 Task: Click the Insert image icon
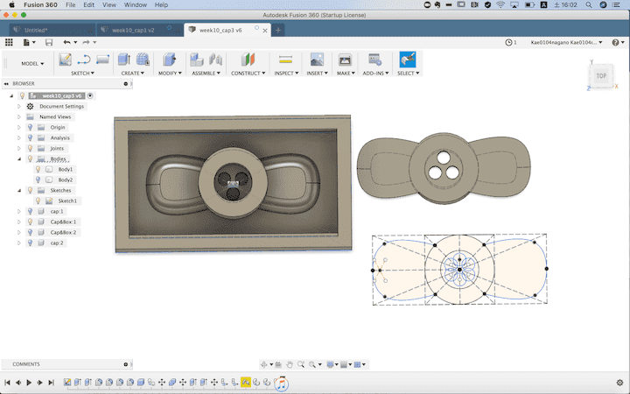point(317,60)
